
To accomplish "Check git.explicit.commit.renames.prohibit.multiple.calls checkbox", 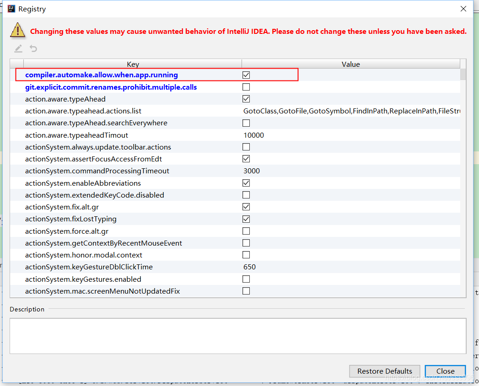I will 246,87.
